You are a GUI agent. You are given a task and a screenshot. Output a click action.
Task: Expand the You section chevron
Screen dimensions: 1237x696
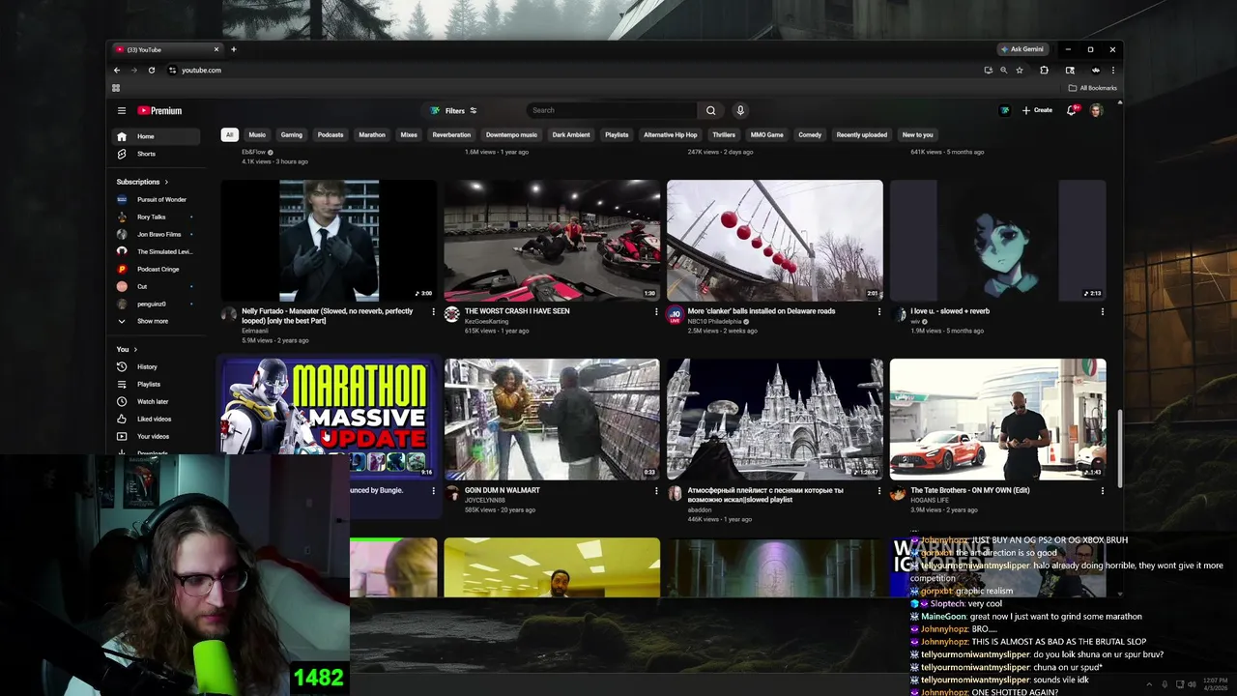(135, 349)
